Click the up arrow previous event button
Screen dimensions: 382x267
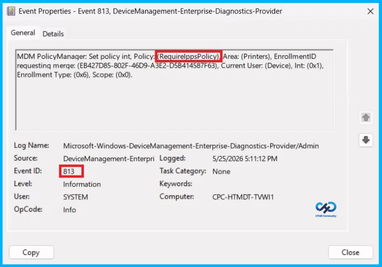[x=365, y=117]
